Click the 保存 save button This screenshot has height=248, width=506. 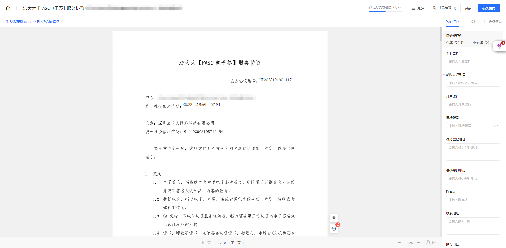pyautogui.click(x=468, y=8)
